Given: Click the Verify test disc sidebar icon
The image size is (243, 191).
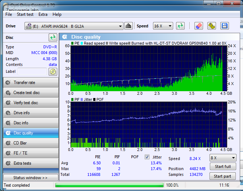Looking at the screenshot, I should click(x=8, y=103).
